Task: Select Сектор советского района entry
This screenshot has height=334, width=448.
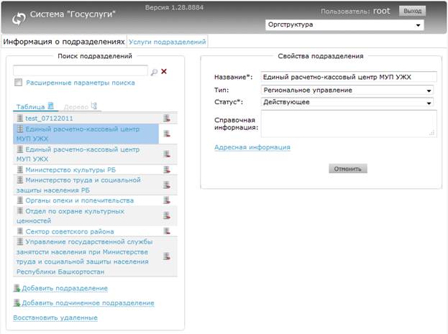Action: pos(70,231)
